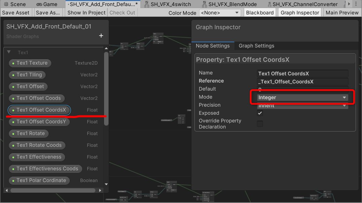Click the blackboard title SH_VFX_Add_Front_Default_01
Screen dimensions: 362x203
click(x=49, y=27)
